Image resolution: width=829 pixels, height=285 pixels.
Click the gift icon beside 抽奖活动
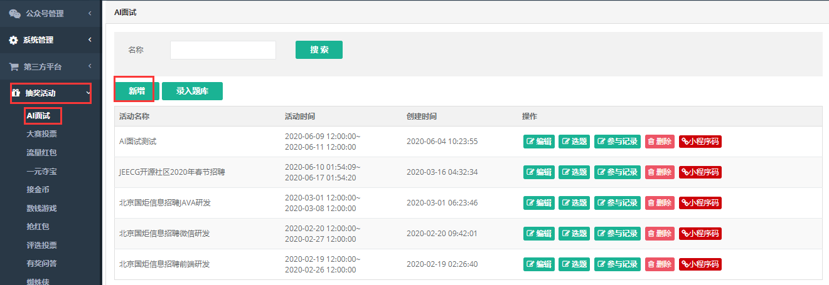16,93
